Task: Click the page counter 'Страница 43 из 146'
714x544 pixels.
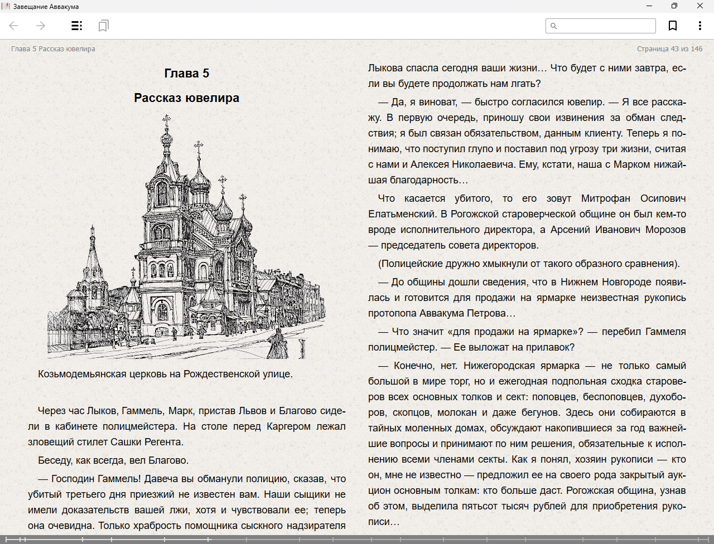Action: tap(669, 49)
